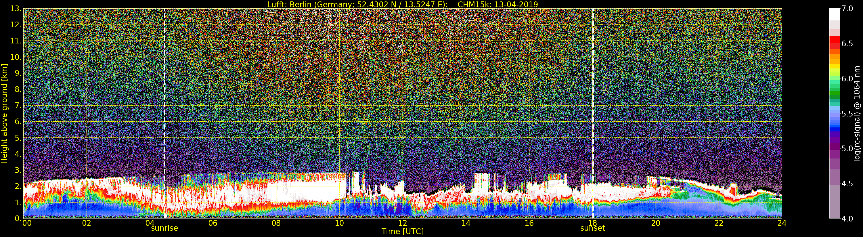The width and height of the screenshot is (863, 237).
Task: Click the log(rc-signal) @ 1064 nm colorbar label
Action: 857,113
